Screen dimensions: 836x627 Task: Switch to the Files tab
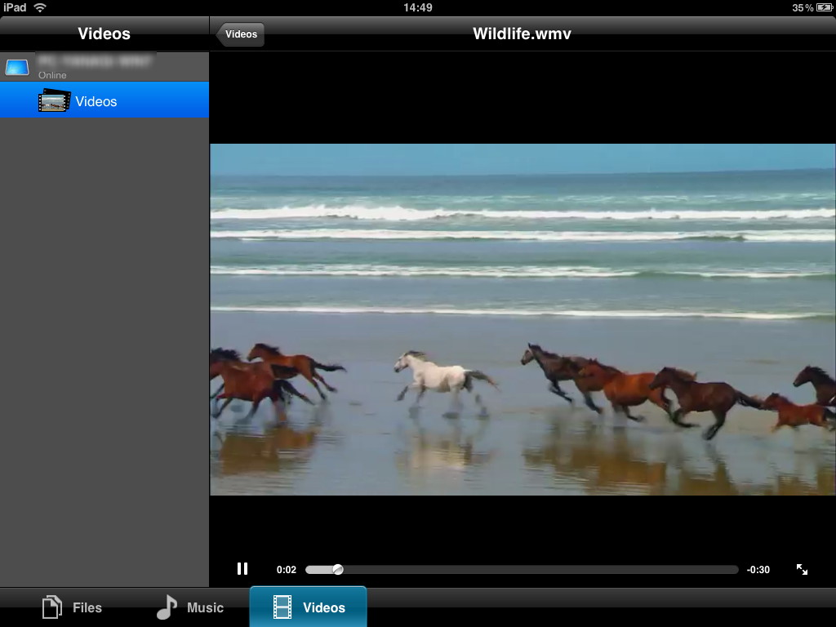[72, 607]
